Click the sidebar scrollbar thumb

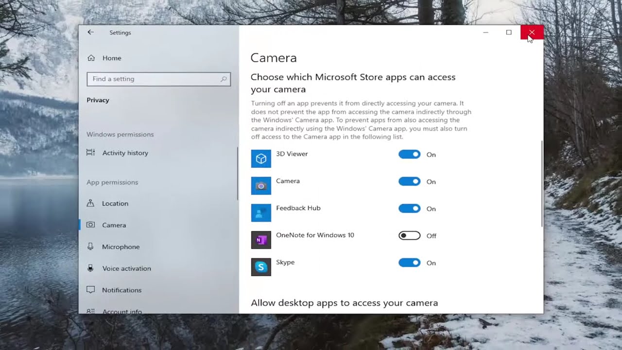(237, 173)
